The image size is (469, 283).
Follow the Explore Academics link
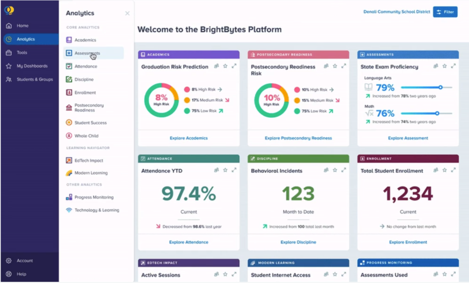click(189, 138)
